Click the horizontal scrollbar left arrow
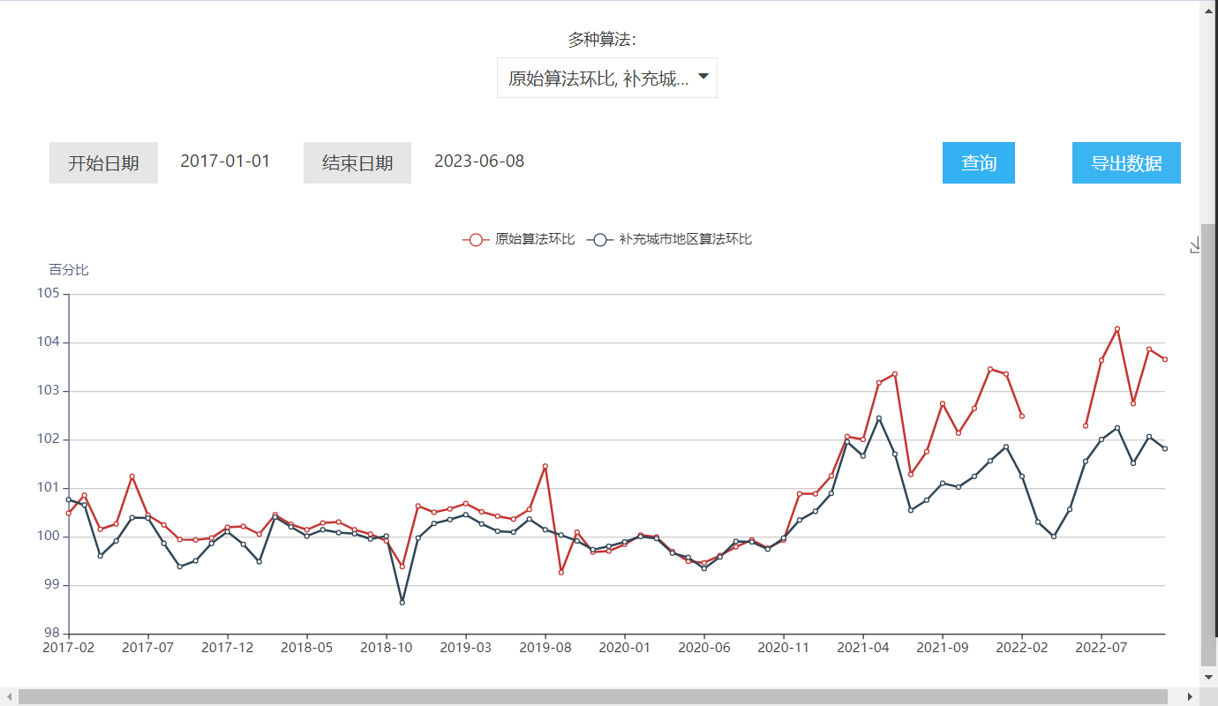The width and height of the screenshot is (1218, 706). click(x=8, y=697)
